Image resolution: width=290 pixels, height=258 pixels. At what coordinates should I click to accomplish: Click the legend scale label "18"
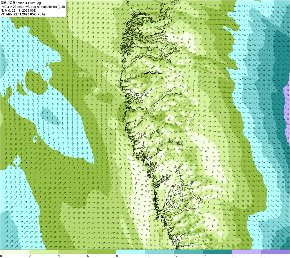tap(262, 256)
